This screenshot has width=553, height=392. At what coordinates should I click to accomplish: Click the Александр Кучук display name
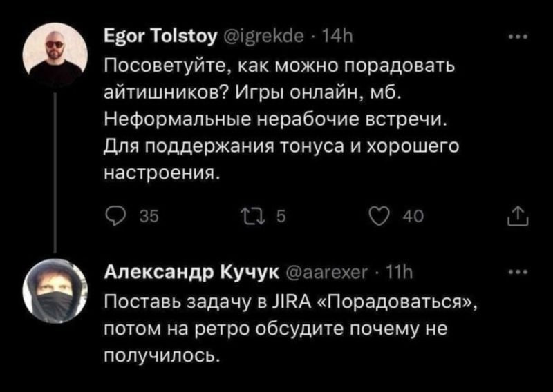(192, 273)
